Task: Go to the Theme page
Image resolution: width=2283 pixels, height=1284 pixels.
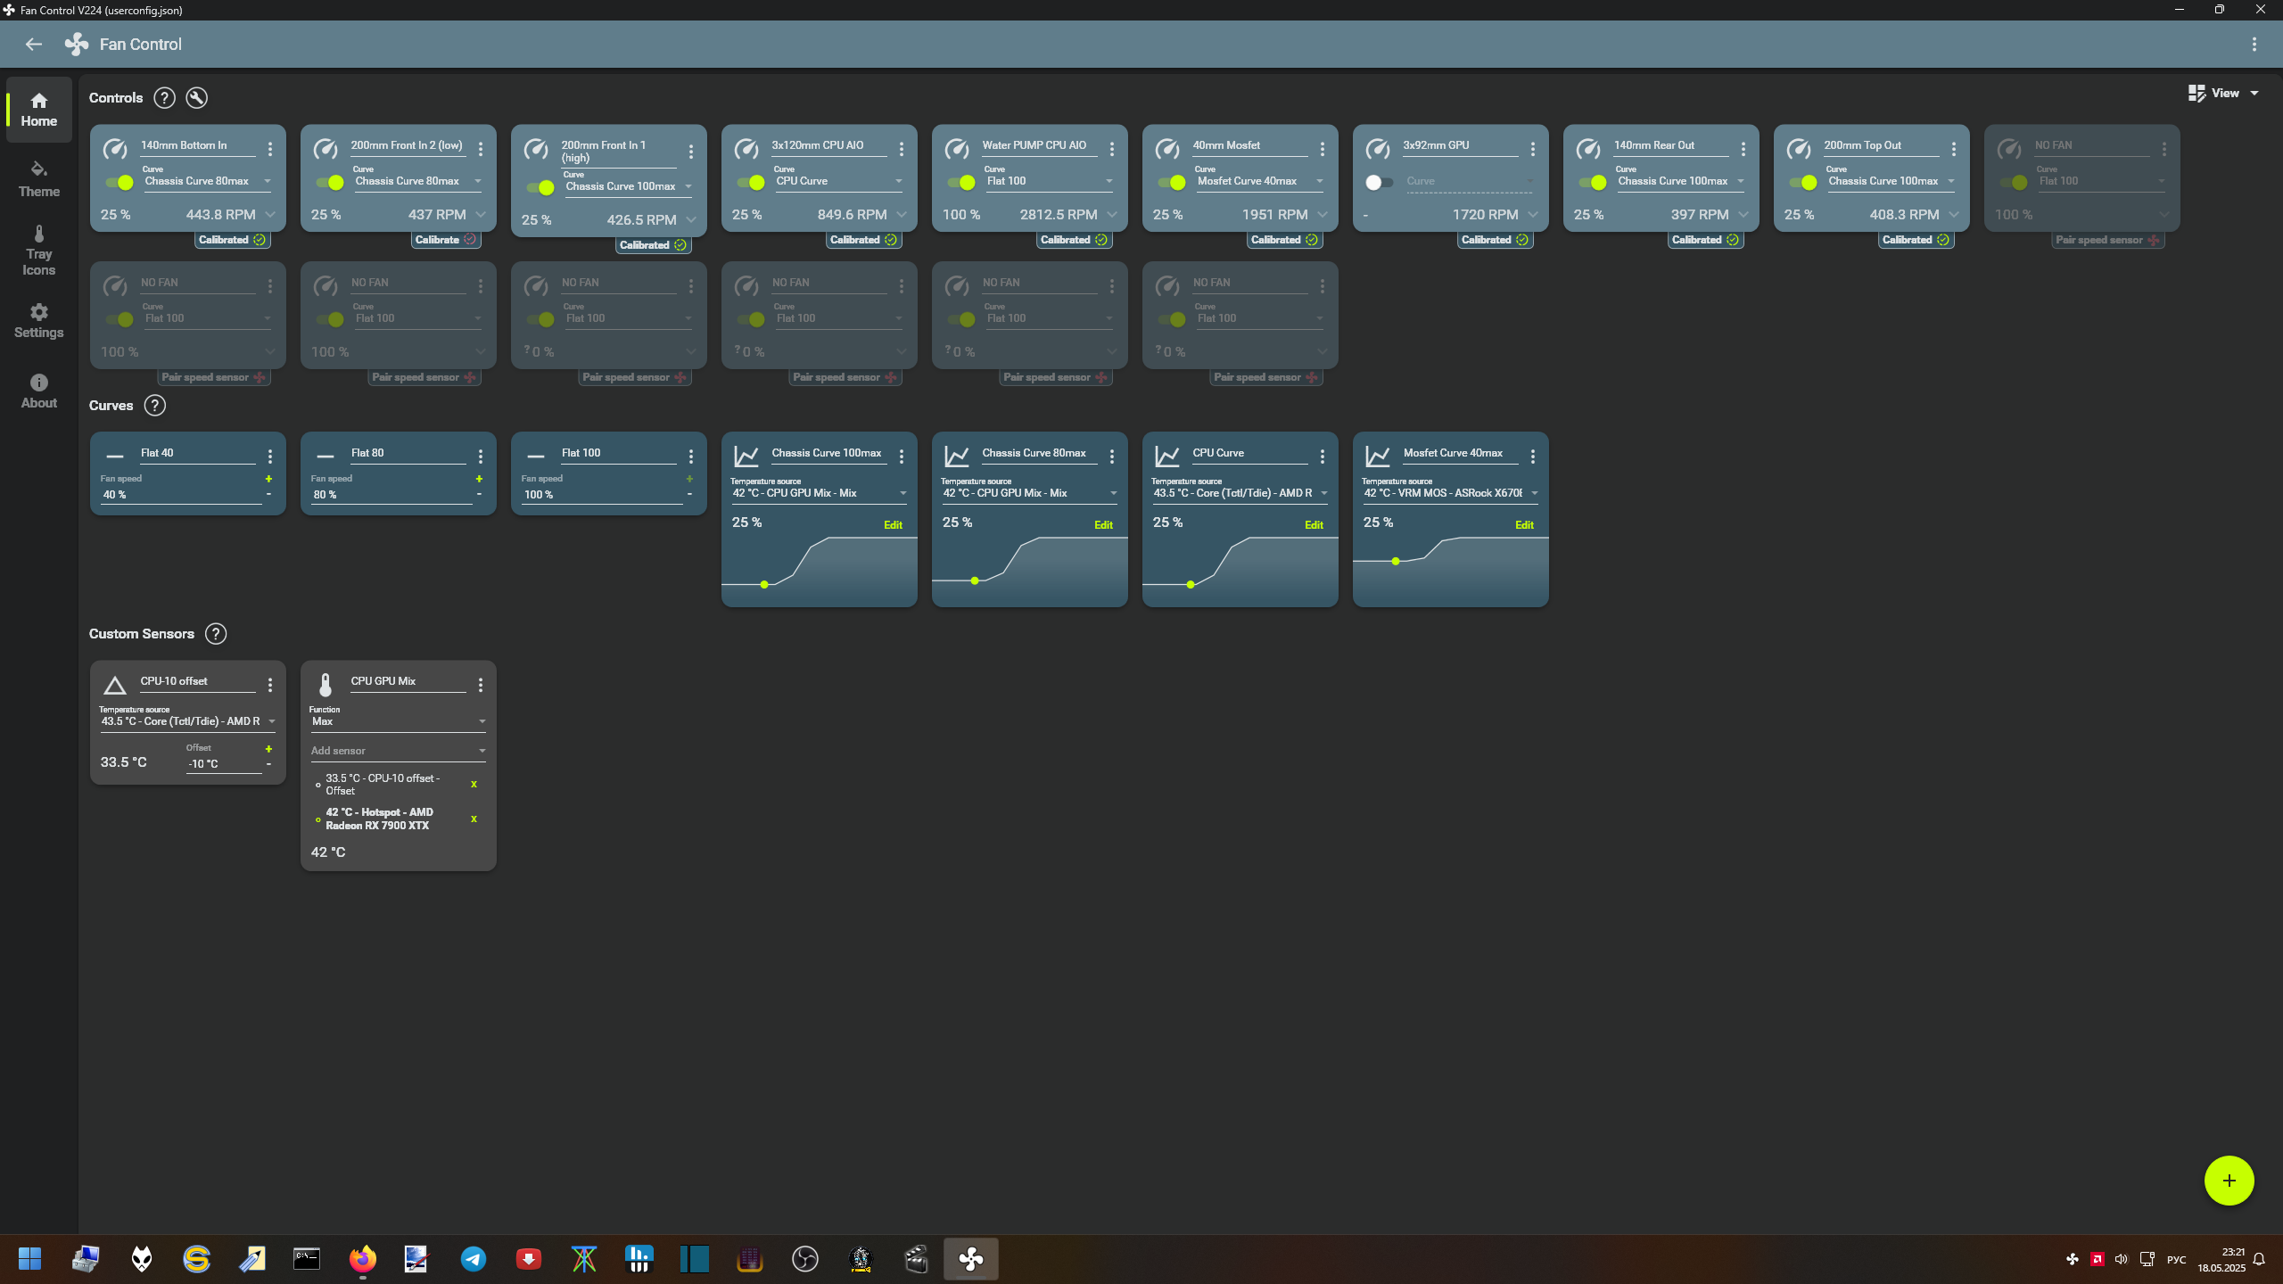Action: [x=38, y=178]
